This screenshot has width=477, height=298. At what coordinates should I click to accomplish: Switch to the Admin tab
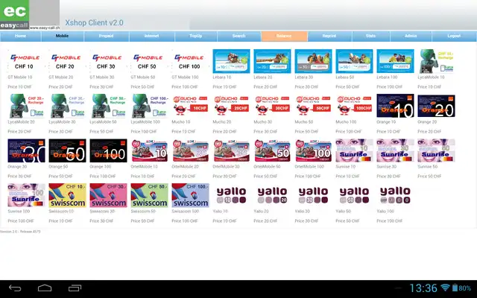tap(411, 36)
